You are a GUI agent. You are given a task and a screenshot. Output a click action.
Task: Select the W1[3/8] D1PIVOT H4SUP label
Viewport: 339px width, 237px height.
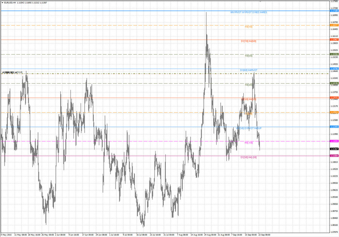pos(249,128)
